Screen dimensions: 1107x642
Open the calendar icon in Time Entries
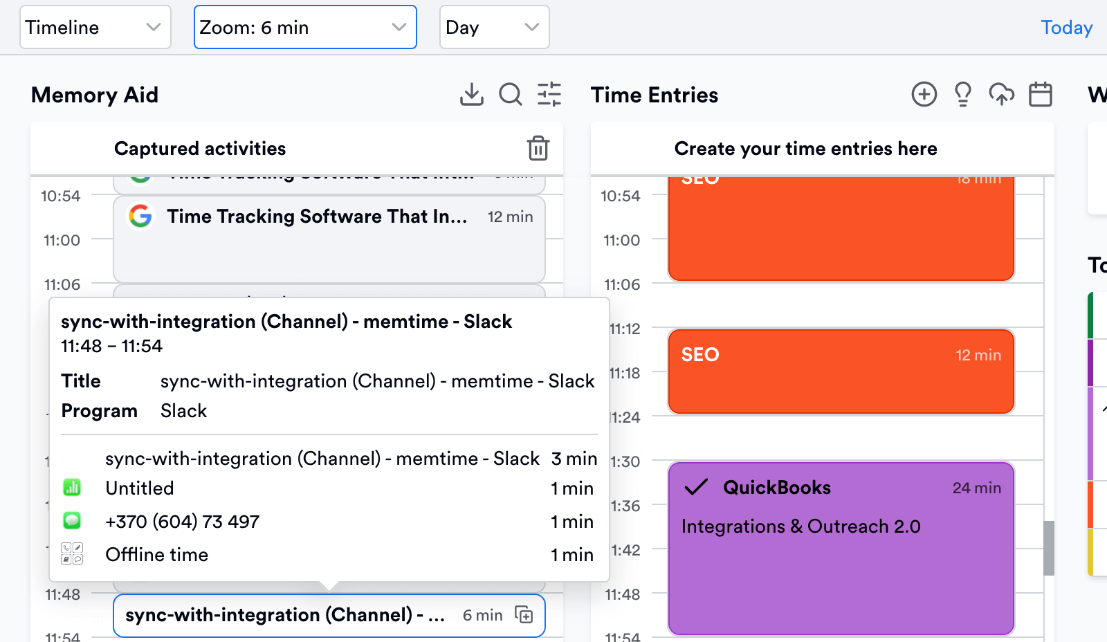click(1041, 94)
